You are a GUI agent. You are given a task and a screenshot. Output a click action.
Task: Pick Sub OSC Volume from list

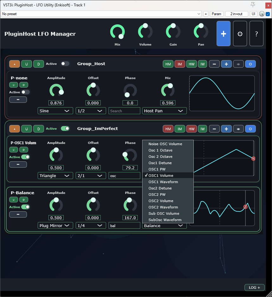click(168, 213)
